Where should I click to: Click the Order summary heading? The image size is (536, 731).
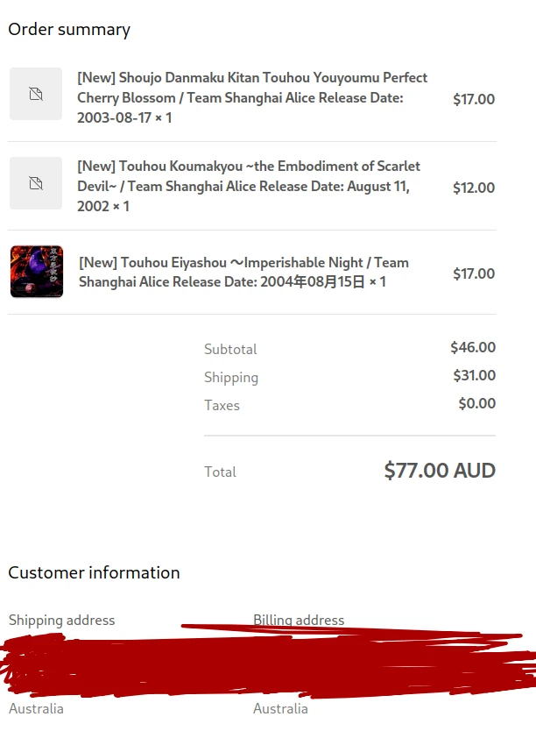tap(69, 30)
